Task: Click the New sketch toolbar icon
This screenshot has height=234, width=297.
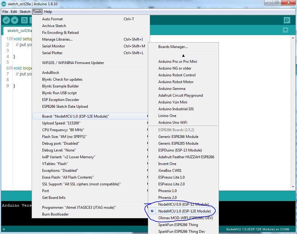Action: tap(24, 20)
